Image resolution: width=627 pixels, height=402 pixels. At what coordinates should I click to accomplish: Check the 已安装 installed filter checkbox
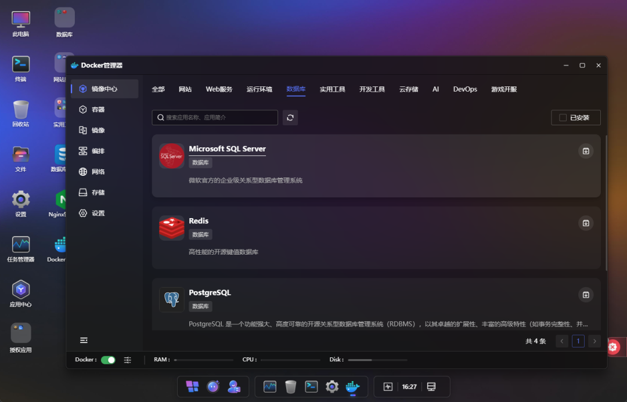click(x=563, y=118)
